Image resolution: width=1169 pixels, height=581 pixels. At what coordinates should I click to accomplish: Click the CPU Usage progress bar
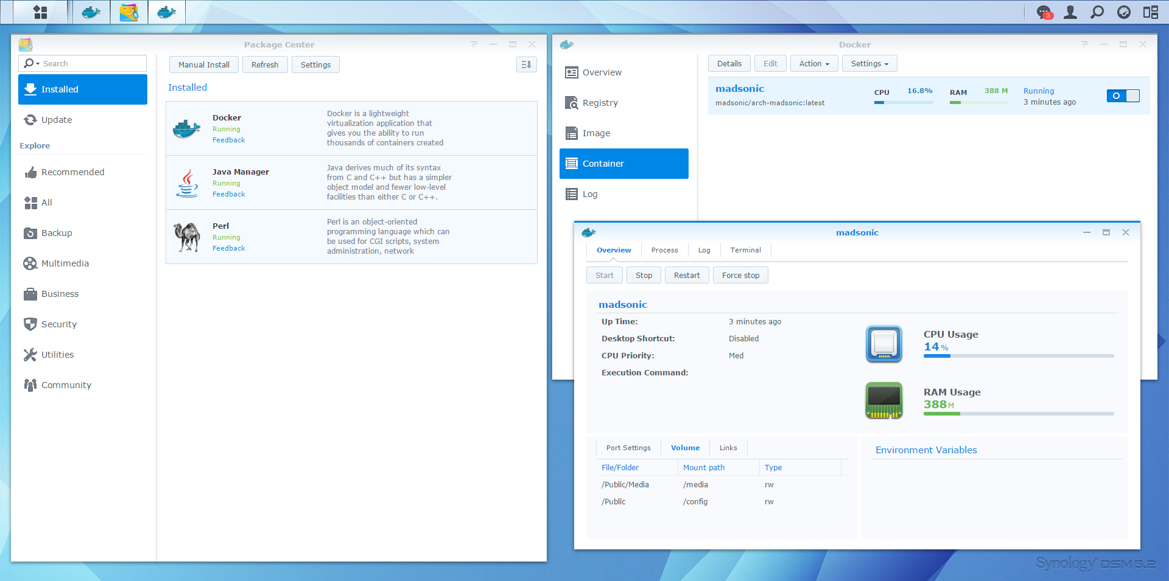[x=1018, y=356]
